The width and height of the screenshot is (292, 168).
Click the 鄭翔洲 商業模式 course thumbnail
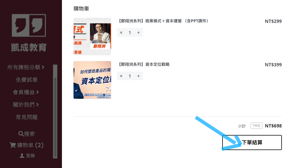click(92, 36)
